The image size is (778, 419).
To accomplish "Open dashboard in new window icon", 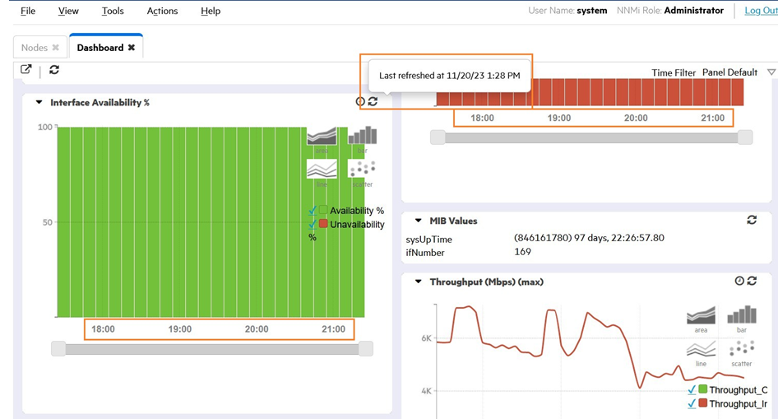I will pos(25,69).
